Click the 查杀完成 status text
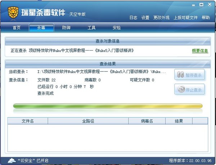Screen dimensions: 216x165 pos(45,93)
